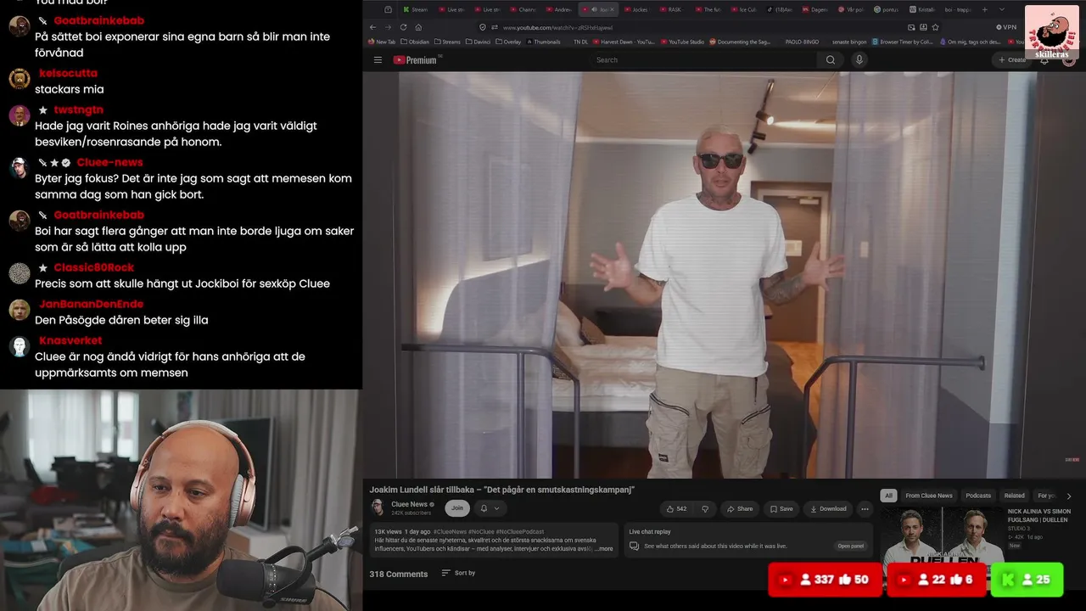Screen dimensions: 1086x611
Task: Select the Related filter chip
Action: [x=1015, y=496]
